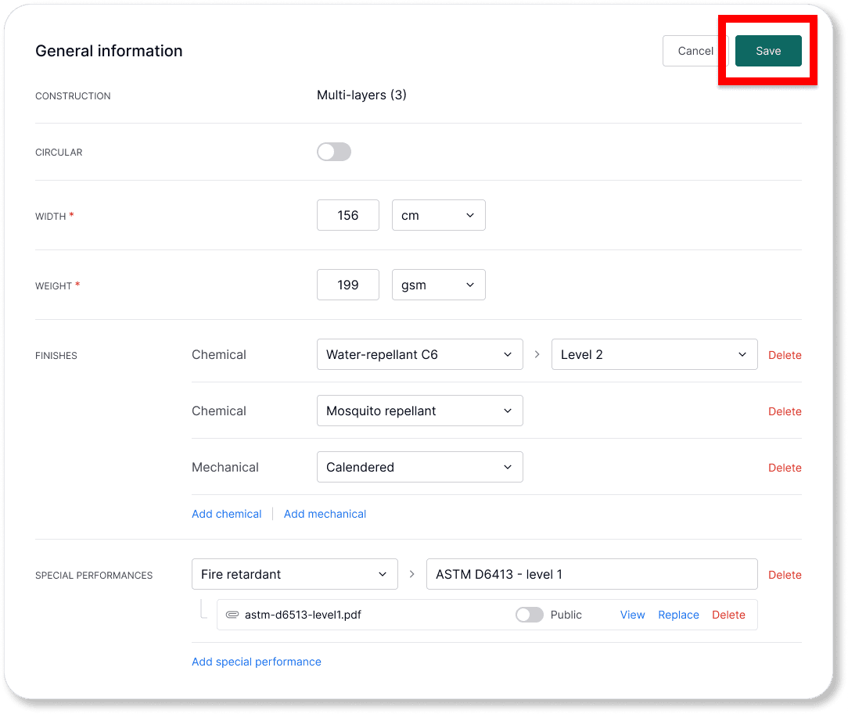The width and height of the screenshot is (848, 714).
Task: Open the Fire retardant performance dropdown
Action: [x=295, y=574]
